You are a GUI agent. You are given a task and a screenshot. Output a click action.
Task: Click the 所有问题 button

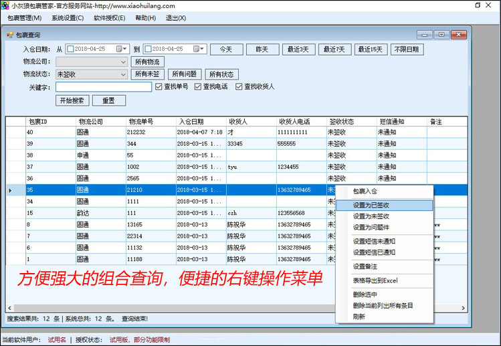pos(185,74)
